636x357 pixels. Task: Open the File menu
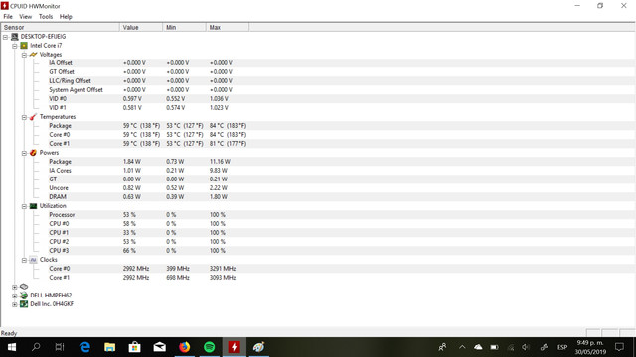point(8,17)
